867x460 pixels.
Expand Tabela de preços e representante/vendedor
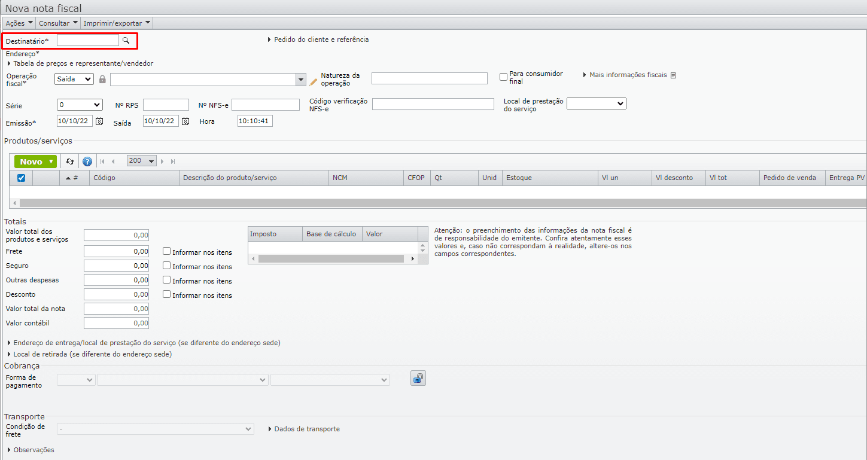(x=80, y=63)
